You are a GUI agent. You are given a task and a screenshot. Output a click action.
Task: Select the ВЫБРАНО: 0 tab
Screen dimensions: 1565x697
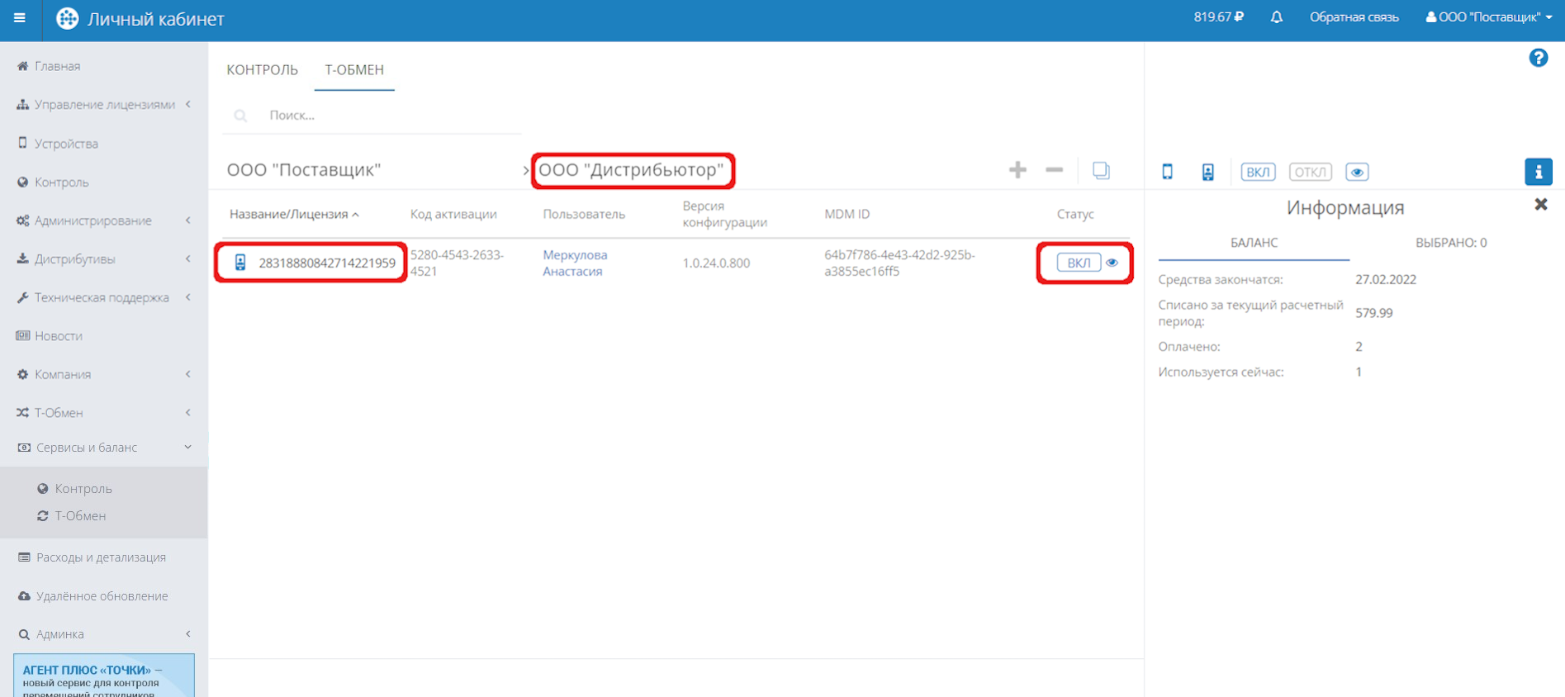click(1450, 243)
